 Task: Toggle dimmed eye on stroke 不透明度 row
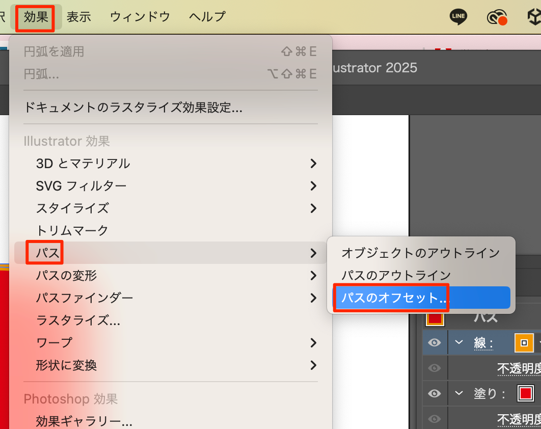pyautogui.click(x=435, y=368)
